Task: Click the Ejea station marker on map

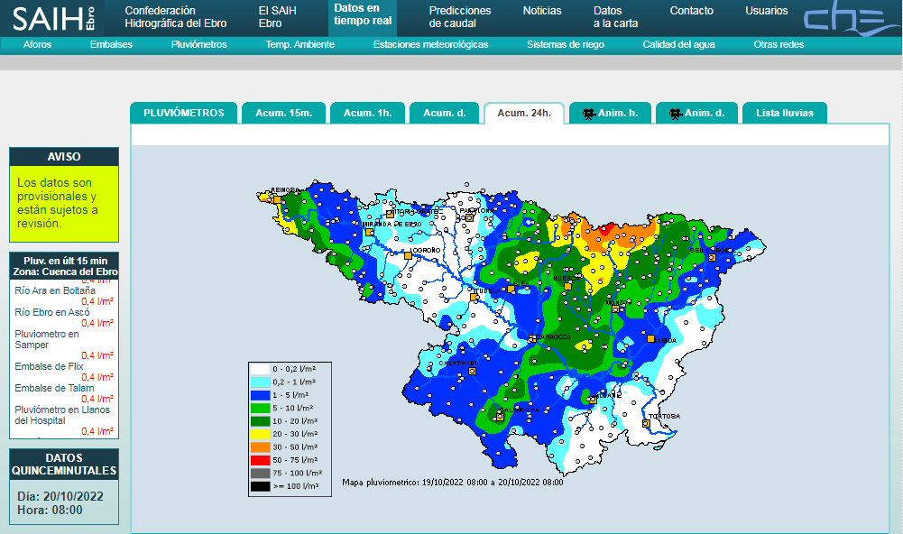Action: click(511, 290)
